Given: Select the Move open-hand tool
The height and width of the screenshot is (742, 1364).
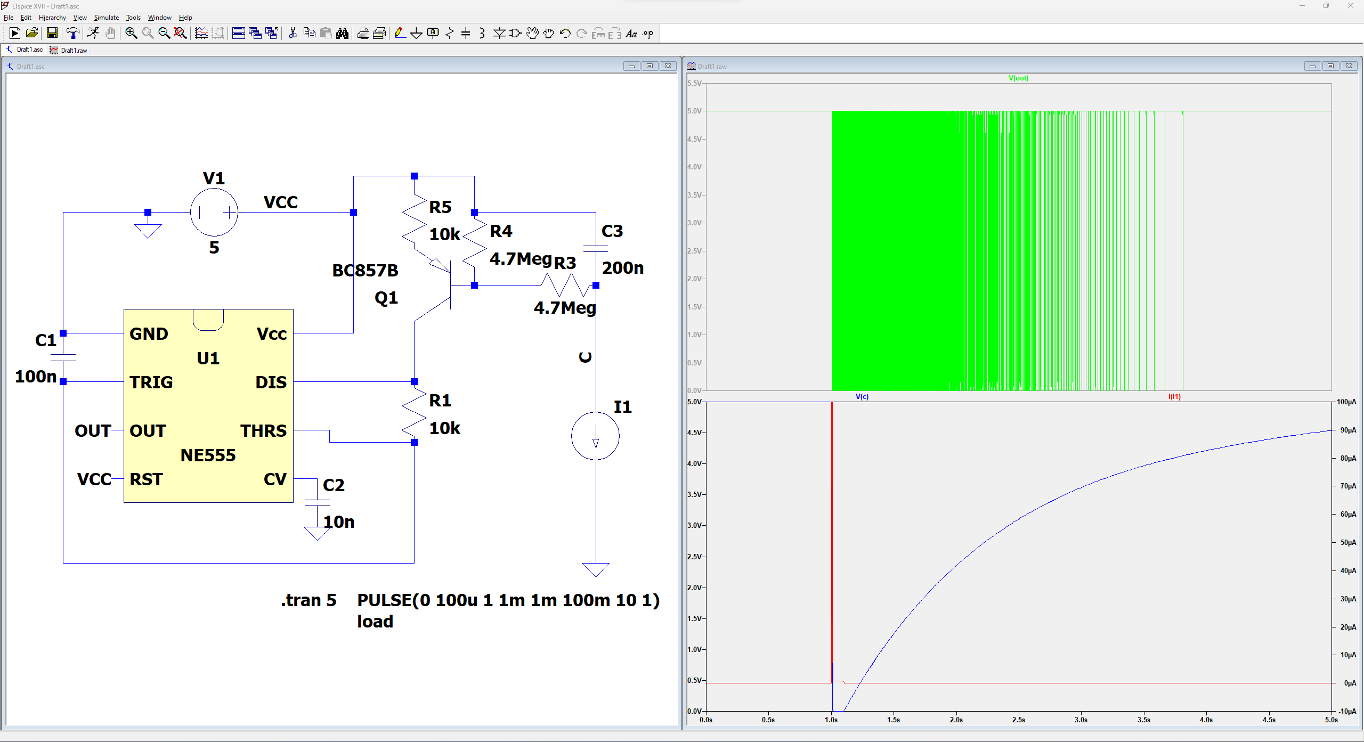Looking at the screenshot, I should pyautogui.click(x=532, y=33).
